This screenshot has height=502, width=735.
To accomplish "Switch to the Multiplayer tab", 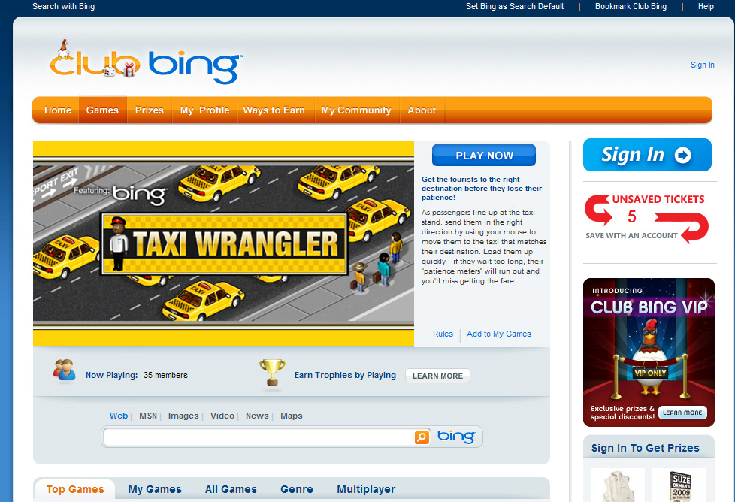I will tap(366, 489).
